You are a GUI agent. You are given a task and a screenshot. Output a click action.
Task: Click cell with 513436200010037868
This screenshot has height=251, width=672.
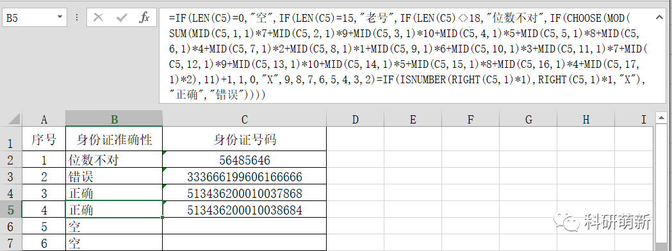coord(244,193)
